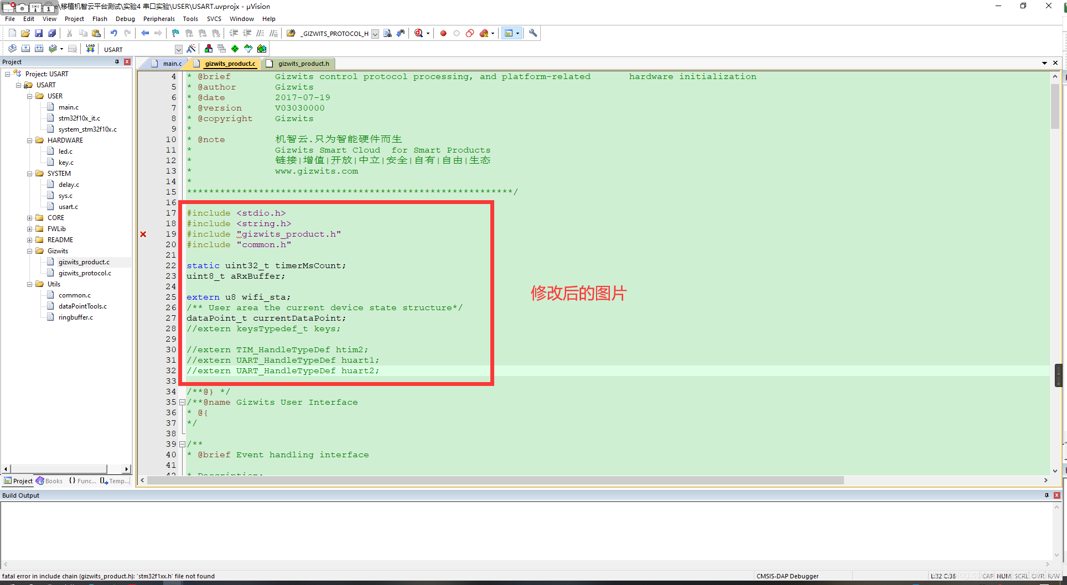Indent the selected lines

coord(234,33)
